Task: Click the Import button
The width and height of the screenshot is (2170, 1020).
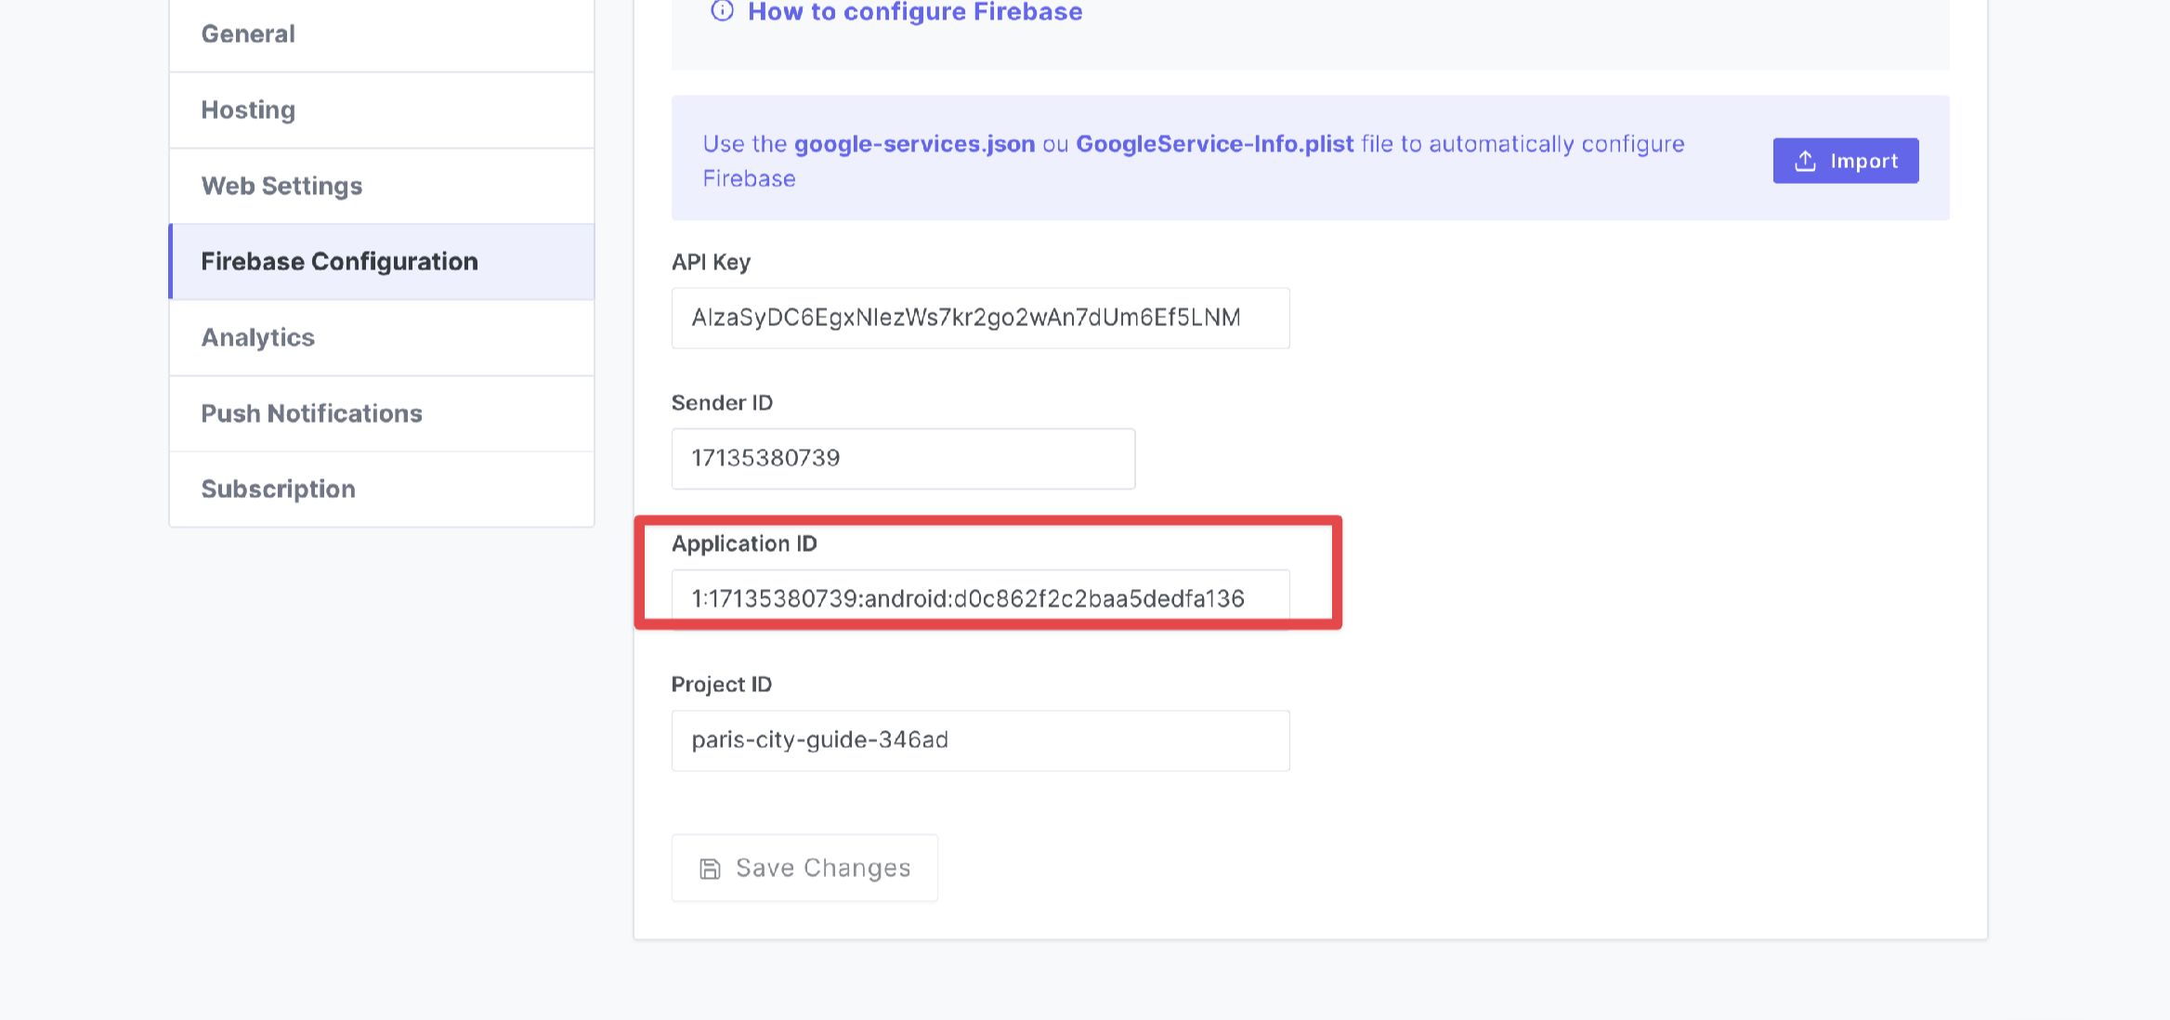Action: pyautogui.click(x=1845, y=160)
